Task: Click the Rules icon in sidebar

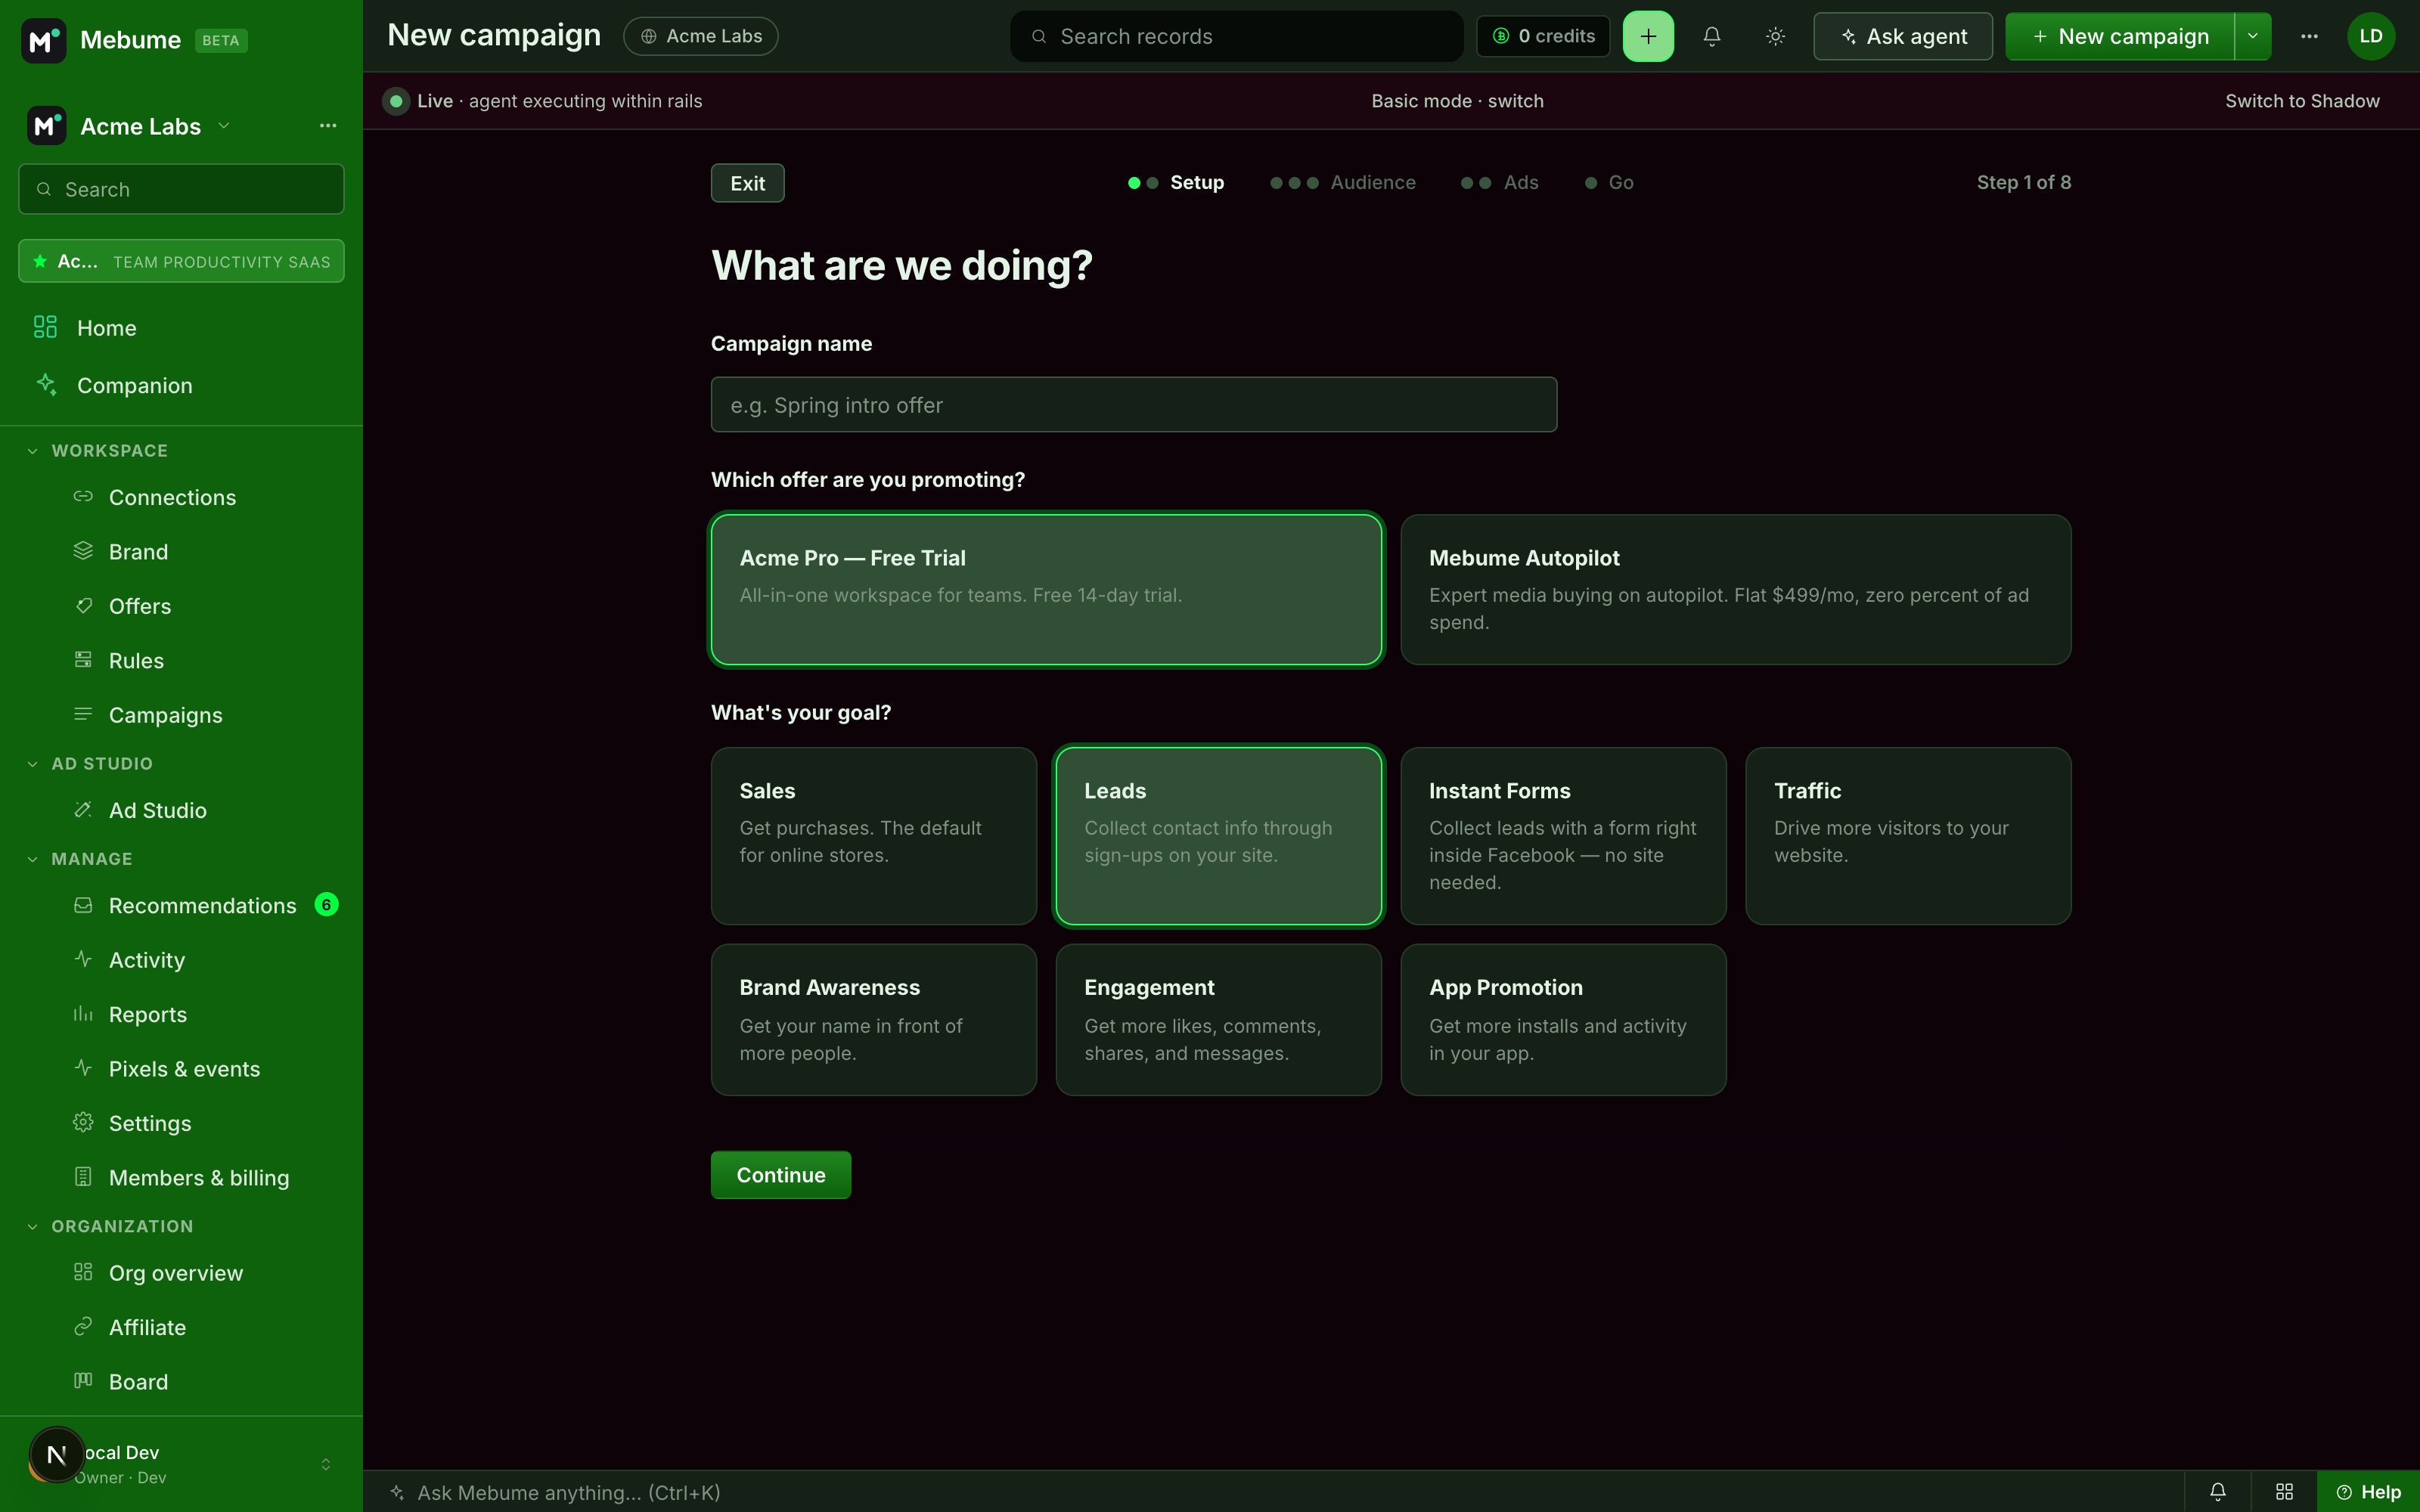Action: pyautogui.click(x=83, y=660)
